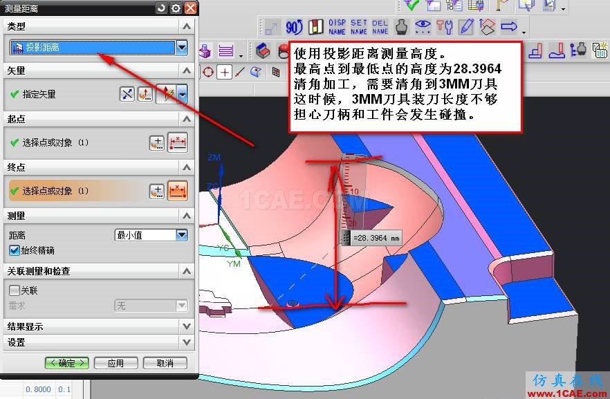Open the second-row toolbar overflow arrow

coord(524,33)
